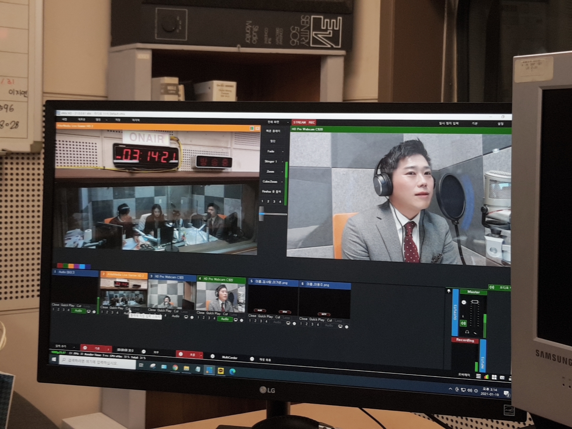Mute the master output speaker
This screenshot has height=429, width=572.
463,323
